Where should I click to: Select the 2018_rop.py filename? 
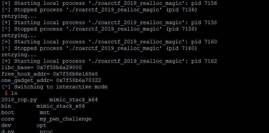click(19, 100)
